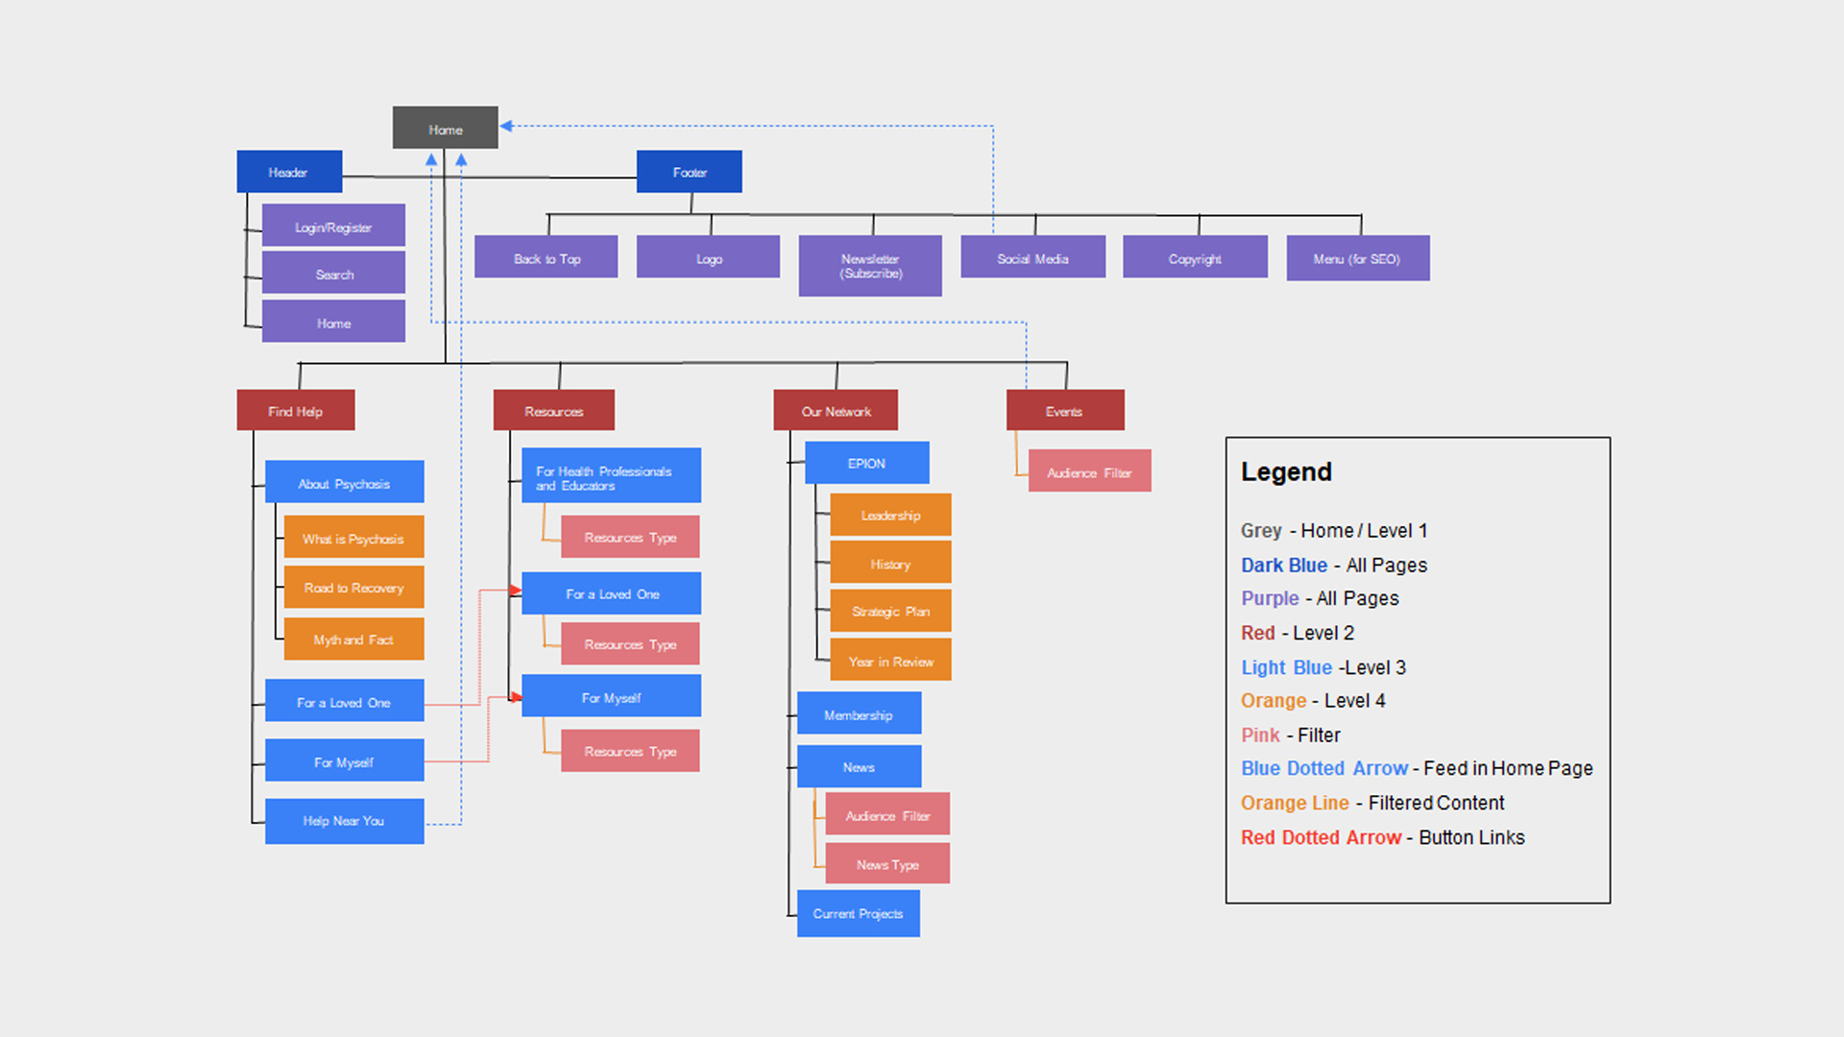Select the Myth and Fact box
Screen dimensions: 1844x1037
point(353,639)
